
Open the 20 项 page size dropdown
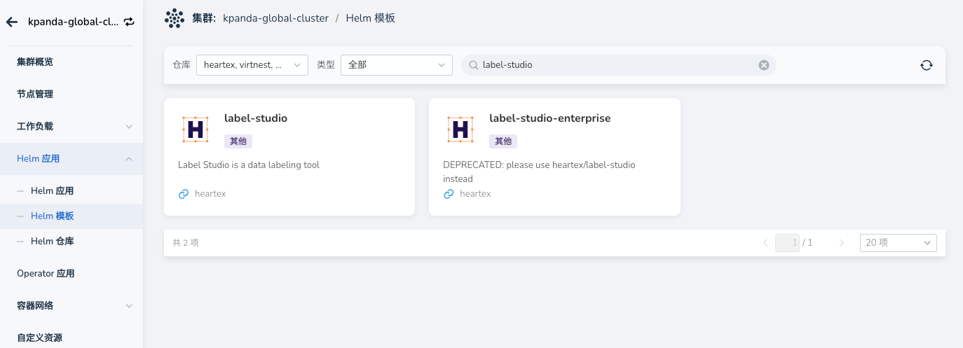898,242
